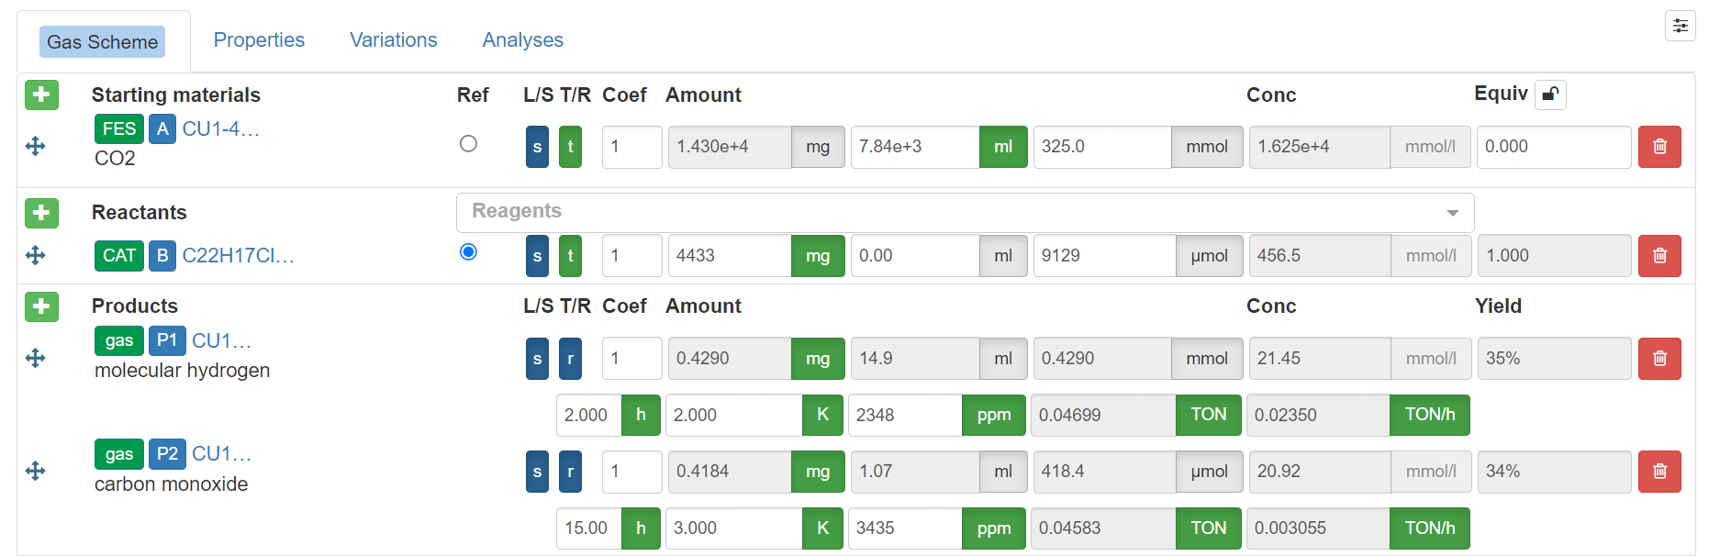Open the scheme settings sliders icon
Image resolution: width=1709 pixels, height=556 pixels.
point(1680,26)
